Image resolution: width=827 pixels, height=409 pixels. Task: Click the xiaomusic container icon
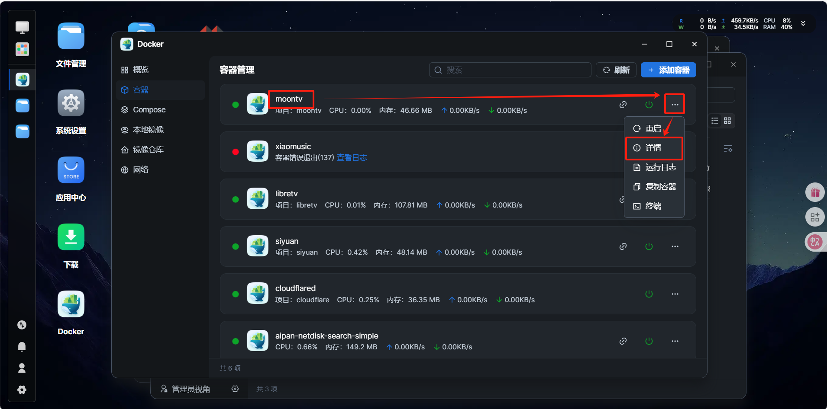pos(258,152)
